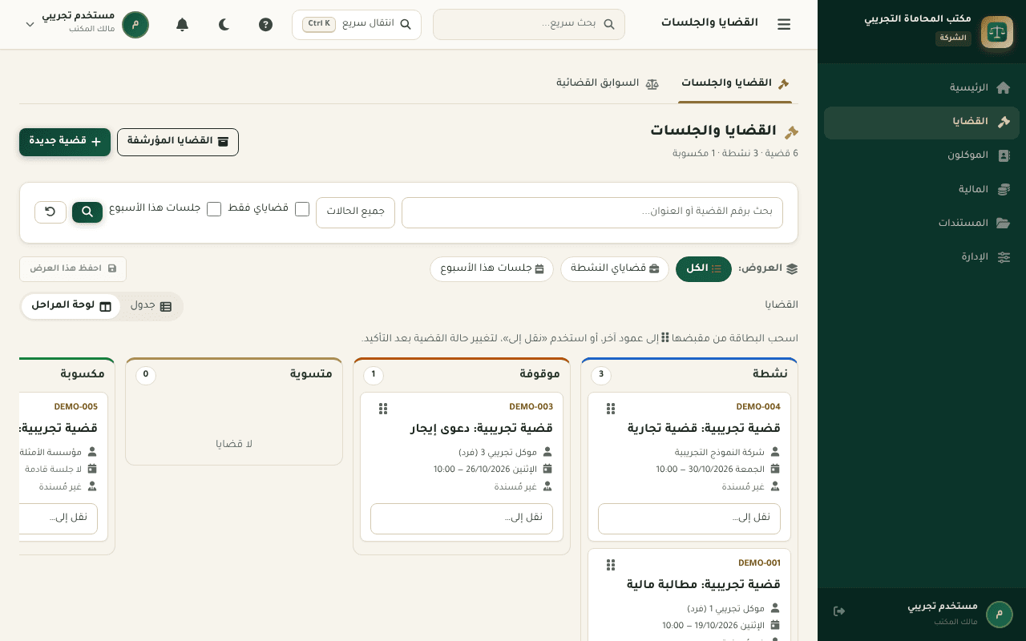Image resolution: width=1026 pixels, height=641 pixels.
Task: Open انتقال سريع quick jump (Ctrl K)
Action: [x=357, y=24]
